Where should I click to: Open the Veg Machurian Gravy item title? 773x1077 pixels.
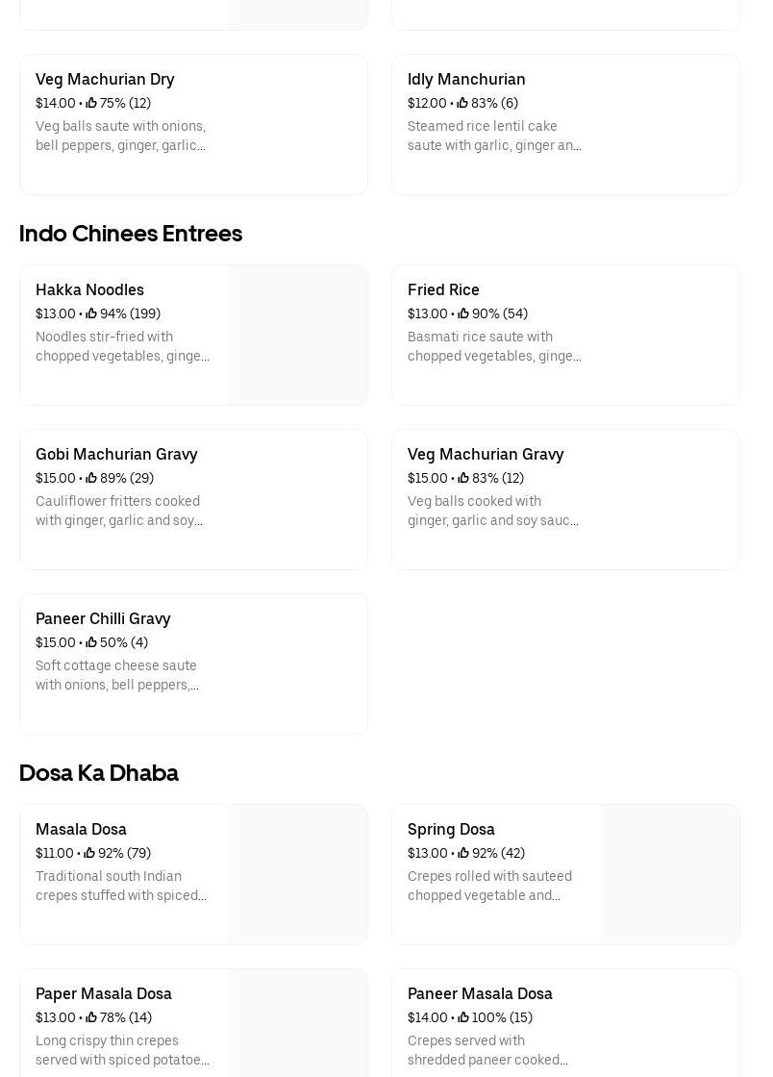pyautogui.click(x=486, y=454)
